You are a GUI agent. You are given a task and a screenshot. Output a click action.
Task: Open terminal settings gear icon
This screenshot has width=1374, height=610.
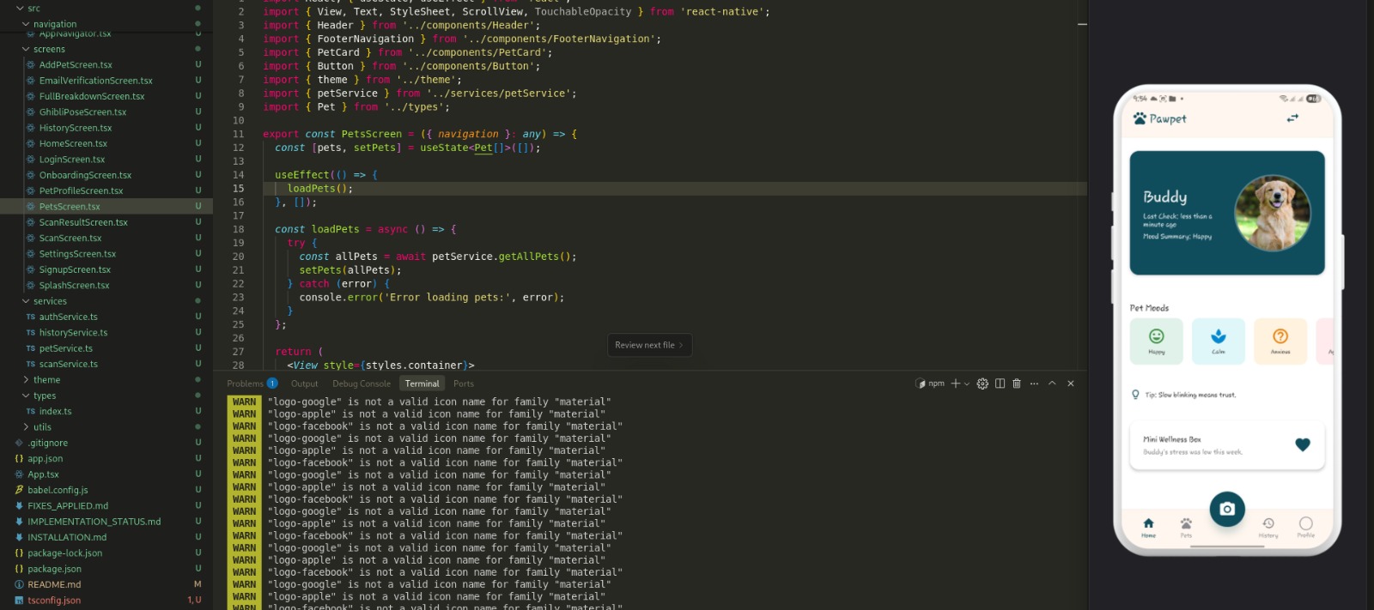[x=982, y=384]
